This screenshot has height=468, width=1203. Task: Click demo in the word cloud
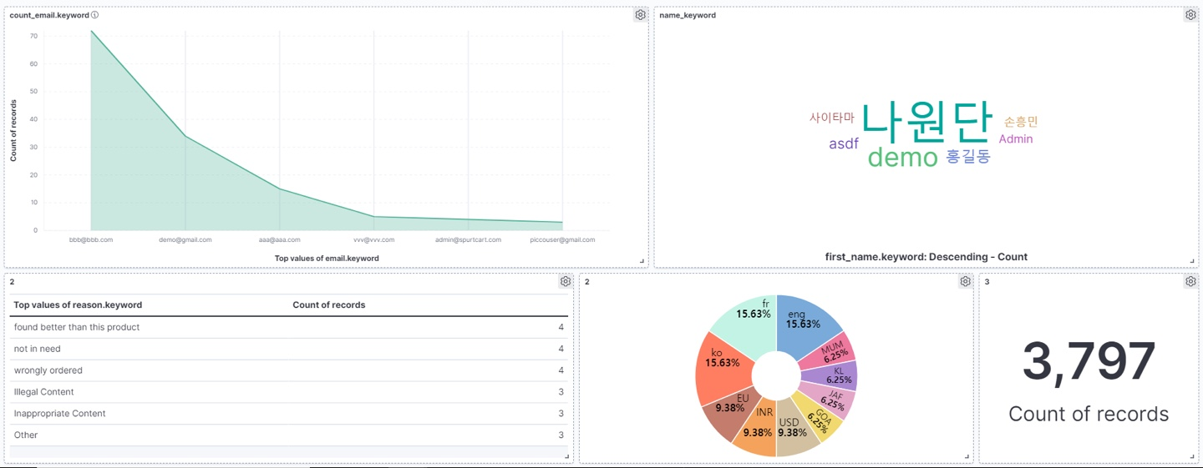903,157
